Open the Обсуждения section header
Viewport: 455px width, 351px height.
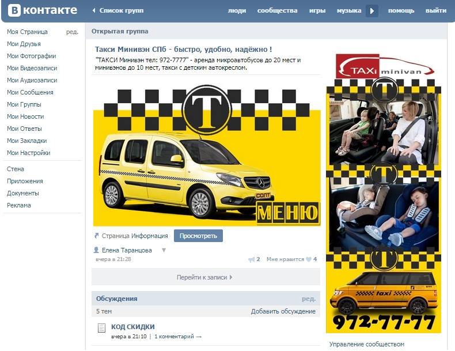[117, 299]
